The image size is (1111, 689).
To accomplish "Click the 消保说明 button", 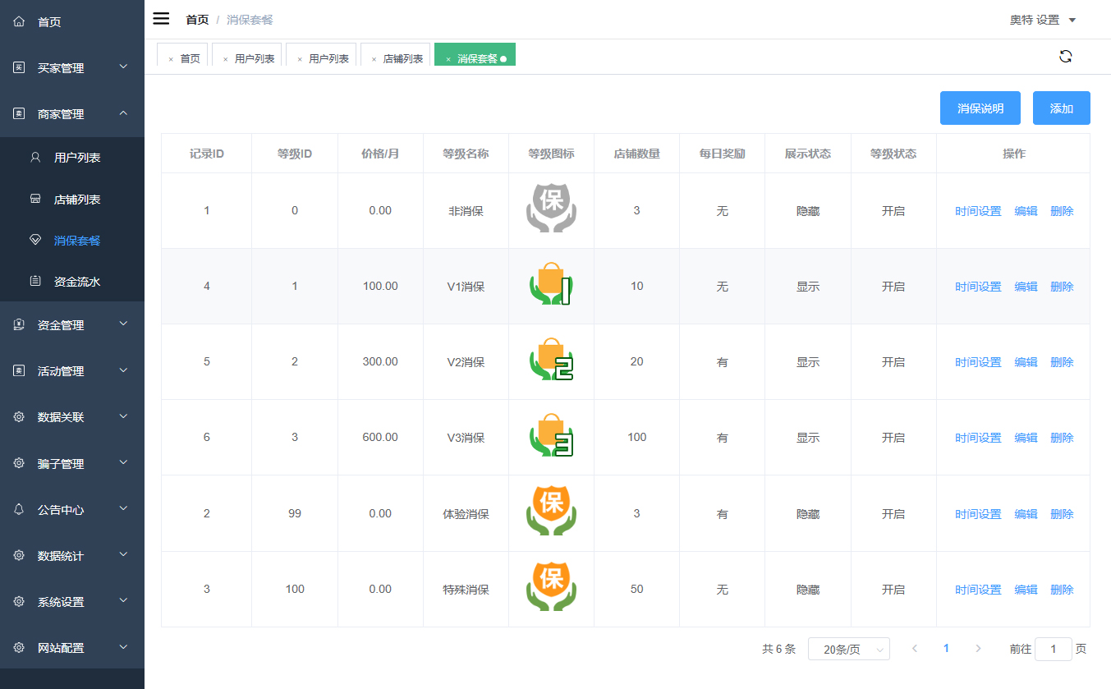I will (x=980, y=108).
